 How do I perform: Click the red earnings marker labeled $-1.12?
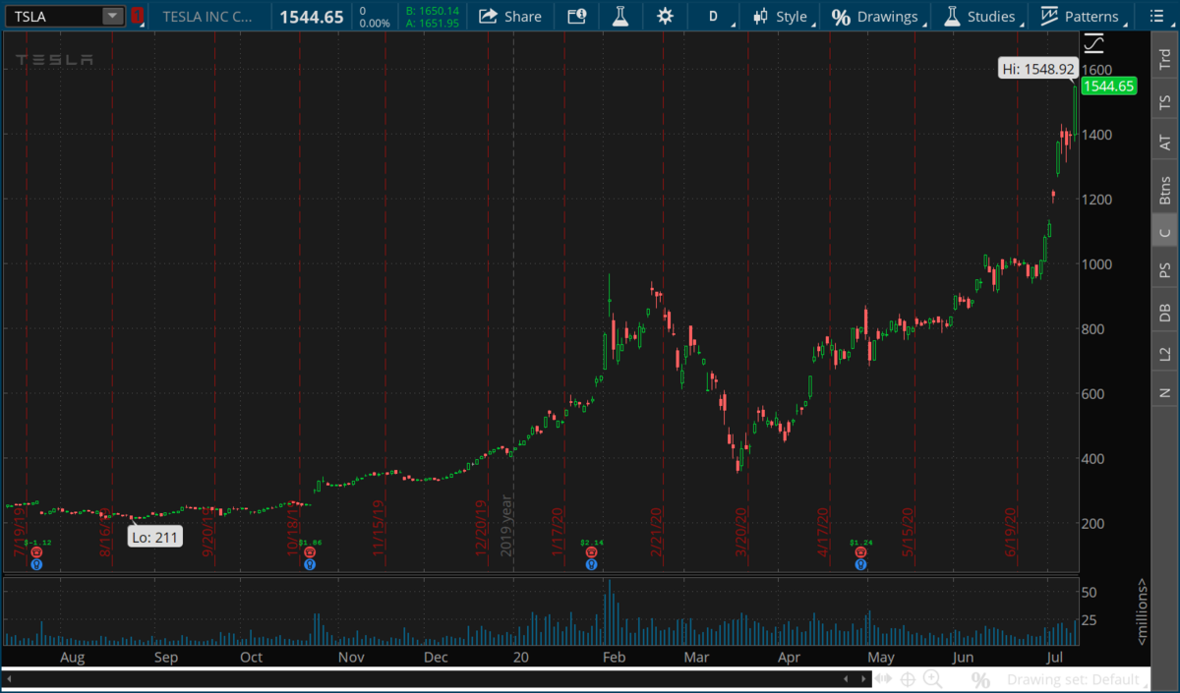point(36,553)
